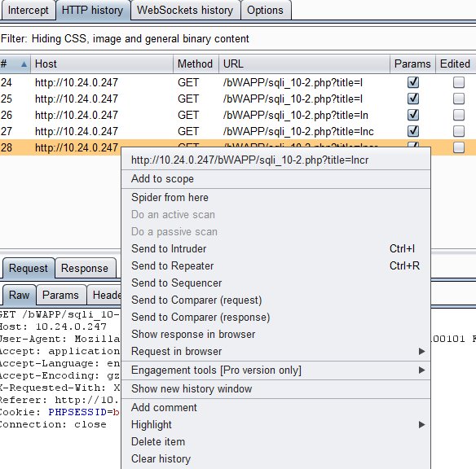Toggle Edited checkbox for request 24
Screen dimensions: 476x469
[x=459, y=82]
